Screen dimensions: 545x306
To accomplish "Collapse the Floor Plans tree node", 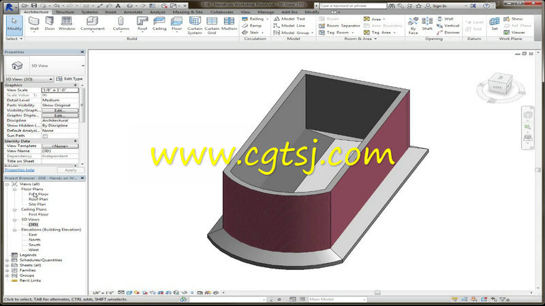I will [x=14, y=190].
